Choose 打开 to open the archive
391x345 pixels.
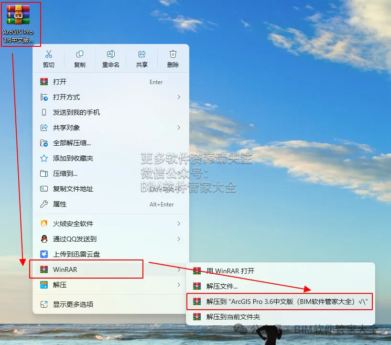tap(111, 82)
